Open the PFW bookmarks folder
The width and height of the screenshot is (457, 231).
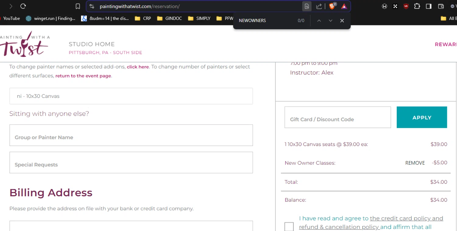225,18
